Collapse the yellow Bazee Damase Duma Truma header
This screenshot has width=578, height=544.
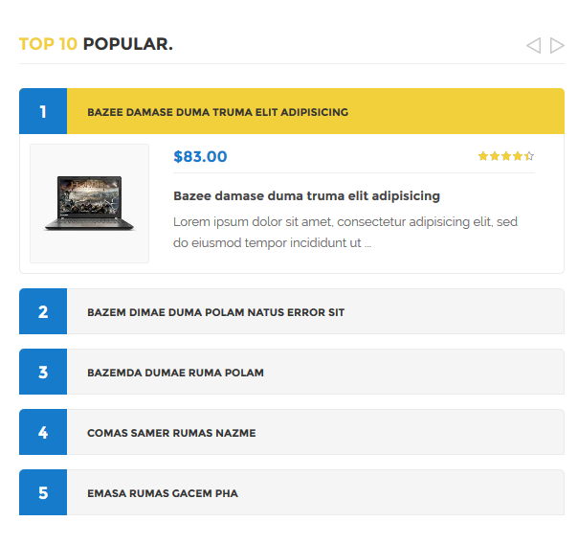pyautogui.click(x=315, y=112)
